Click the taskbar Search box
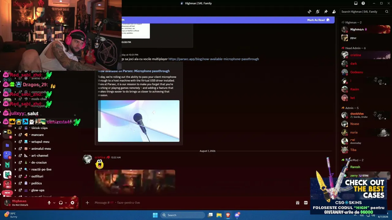This screenshot has width=392, height=220. pos(183,215)
